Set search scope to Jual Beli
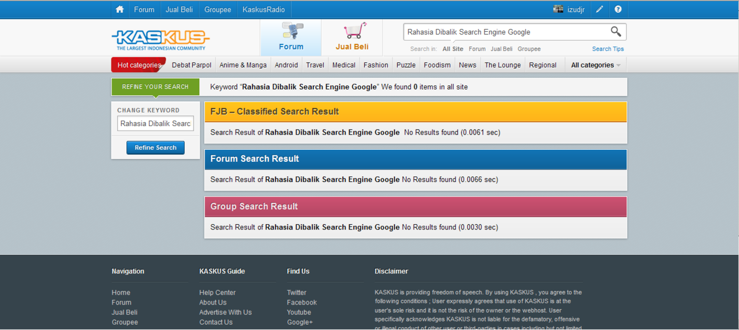This screenshot has width=739, height=330. click(502, 49)
